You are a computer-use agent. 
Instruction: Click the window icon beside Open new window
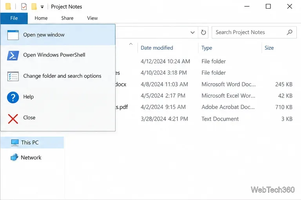pos(13,35)
